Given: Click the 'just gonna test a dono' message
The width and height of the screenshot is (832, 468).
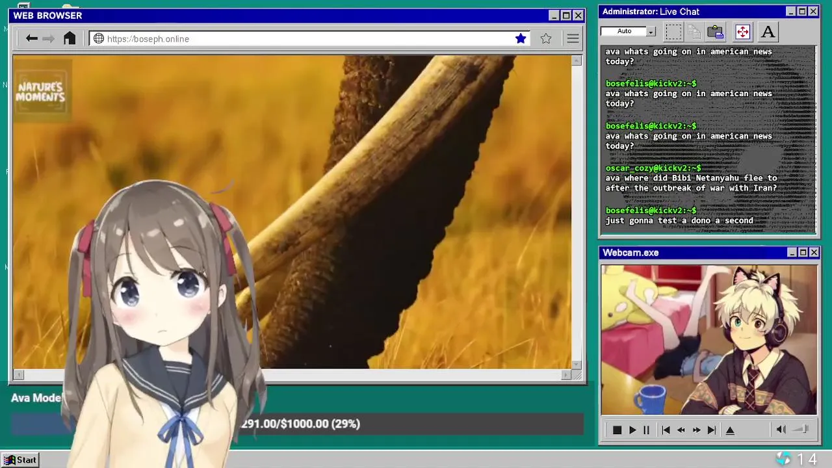Looking at the screenshot, I should tap(679, 220).
